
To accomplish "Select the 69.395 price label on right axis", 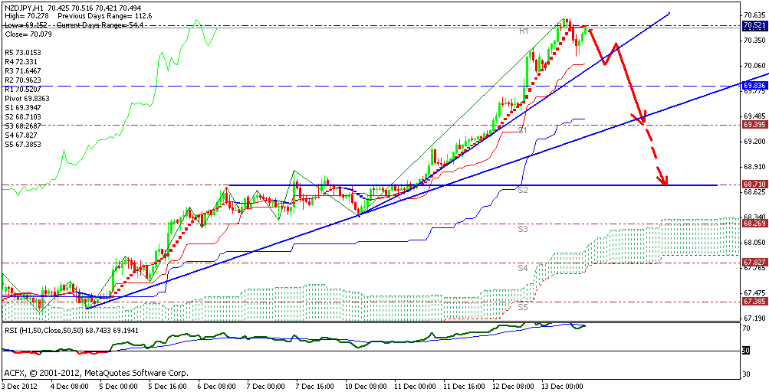I will click(754, 125).
